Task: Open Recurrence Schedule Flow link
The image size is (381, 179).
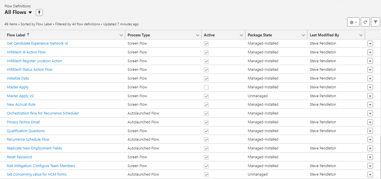Action: point(28,140)
